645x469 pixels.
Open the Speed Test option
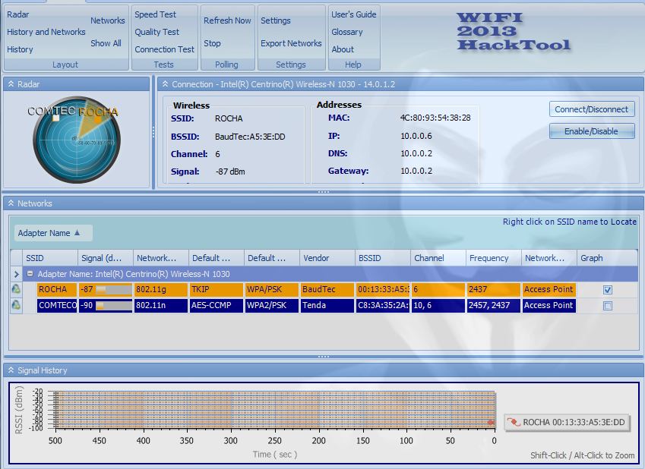156,14
